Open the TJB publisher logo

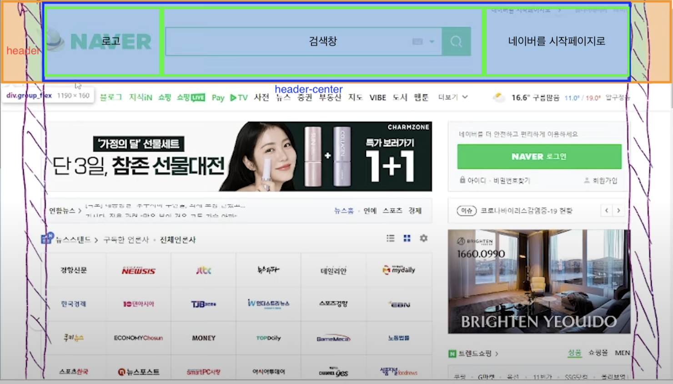click(204, 304)
